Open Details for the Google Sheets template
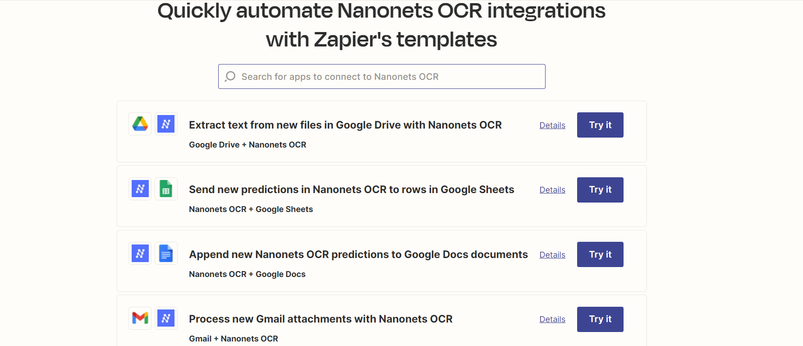This screenshot has width=803, height=346. [552, 190]
